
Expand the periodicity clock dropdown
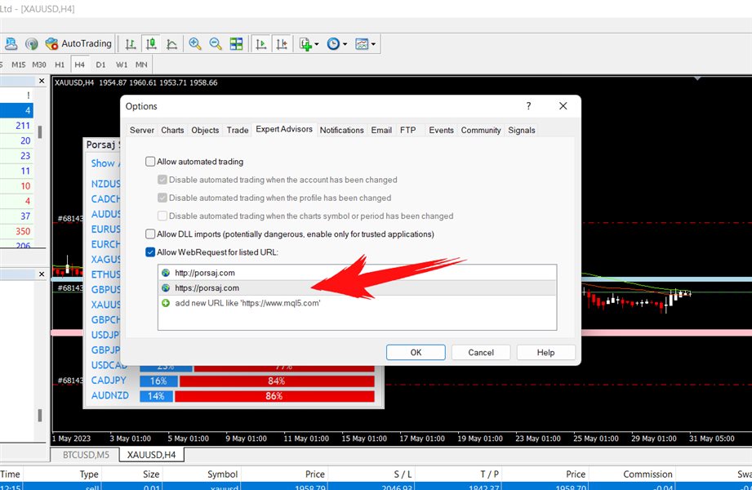click(337, 44)
